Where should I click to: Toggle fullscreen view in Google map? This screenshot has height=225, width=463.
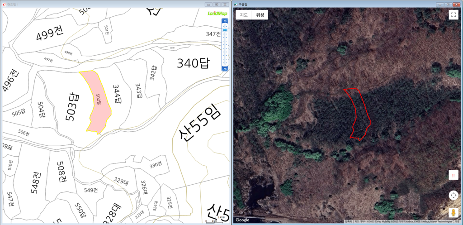453,15
